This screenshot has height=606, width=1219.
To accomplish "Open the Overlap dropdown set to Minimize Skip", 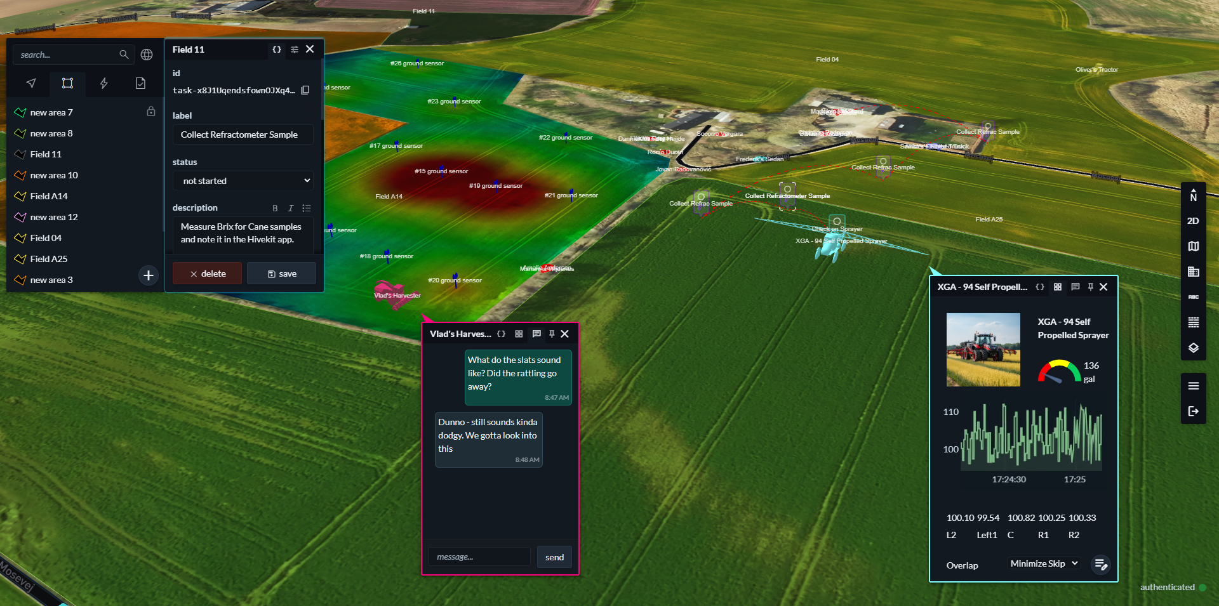I will pos(1044,563).
